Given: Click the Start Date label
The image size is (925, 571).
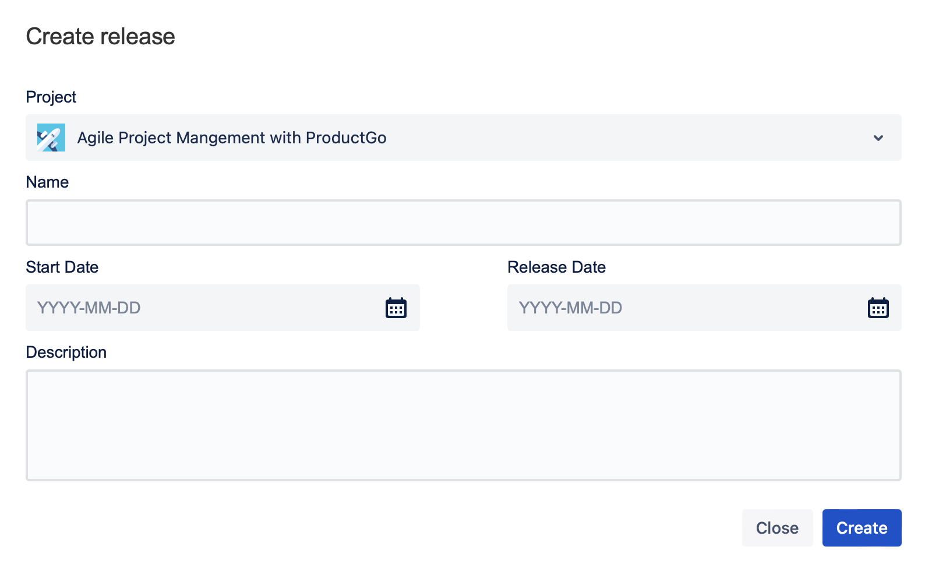Looking at the screenshot, I should pos(62,267).
